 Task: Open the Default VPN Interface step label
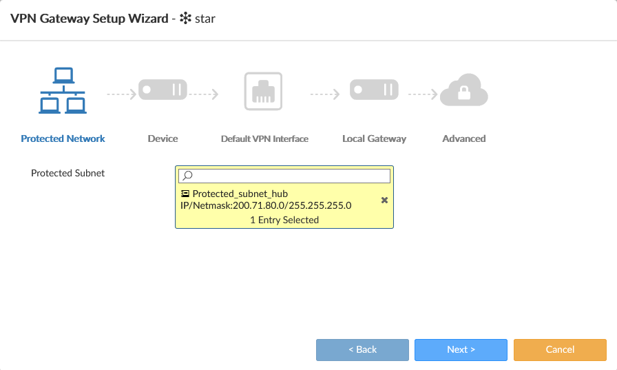[x=264, y=138]
